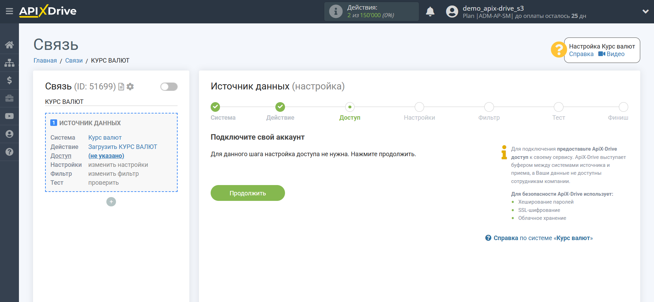
Task: Open Справка по системе Курс валют link
Action: click(x=539, y=238)
